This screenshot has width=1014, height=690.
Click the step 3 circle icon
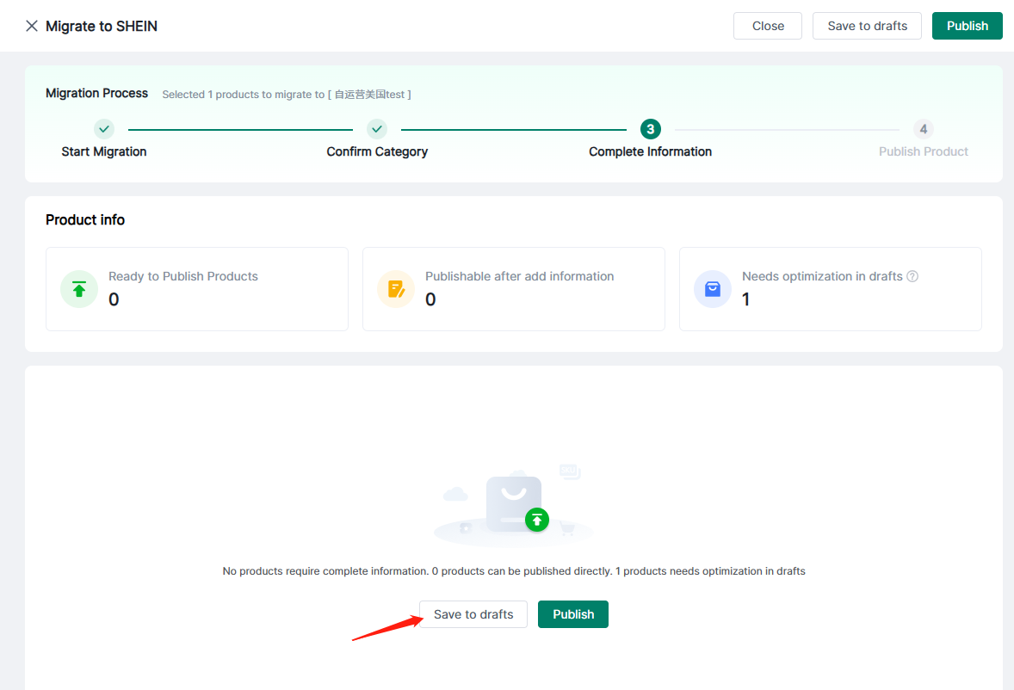pos(650,129)
